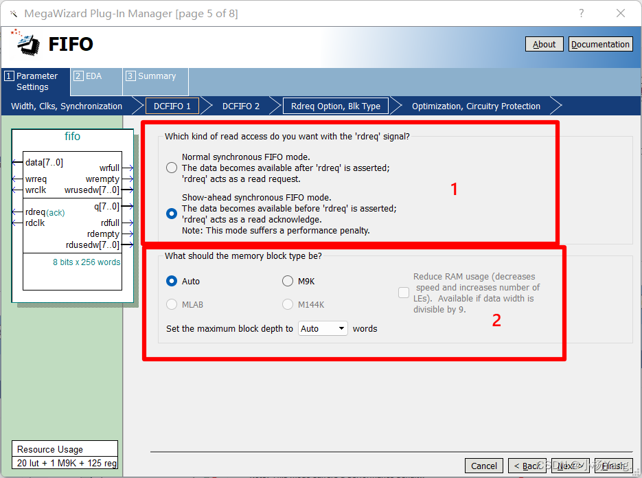Click the About button

(x=544, y=44)
